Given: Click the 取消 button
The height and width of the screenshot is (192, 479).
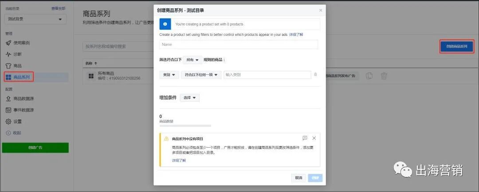Looking at the screenshot, I should 298,178.
